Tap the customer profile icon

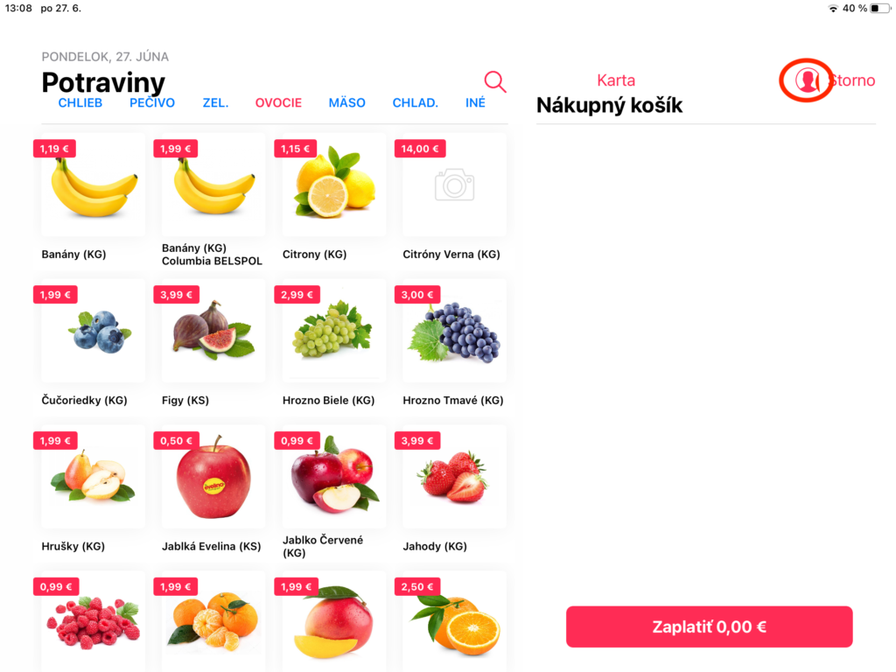[x=807, y=80]
